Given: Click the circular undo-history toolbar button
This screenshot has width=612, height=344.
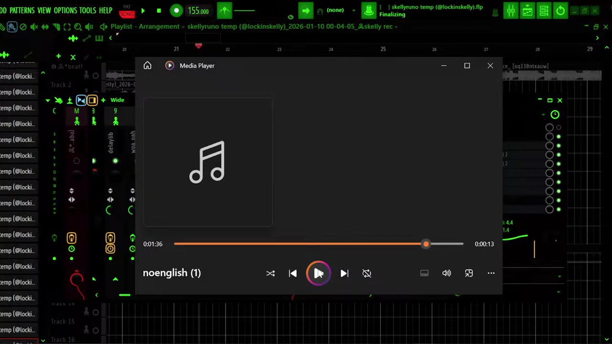Looking at the screenshot, I should pos(560,11).
